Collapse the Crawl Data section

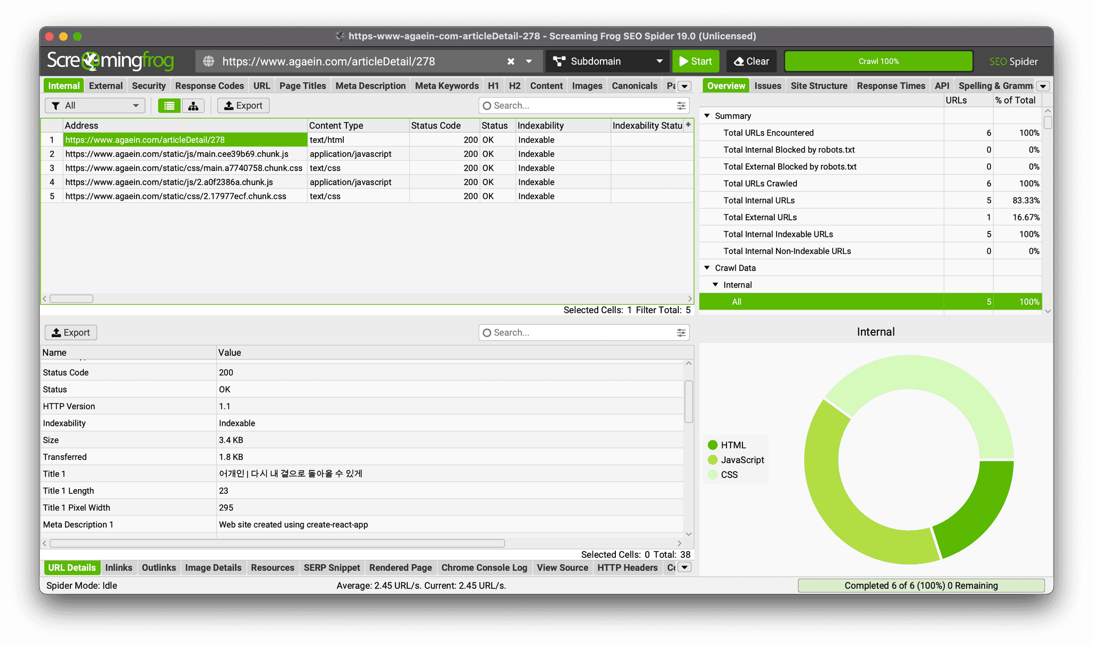pos(707,268)
